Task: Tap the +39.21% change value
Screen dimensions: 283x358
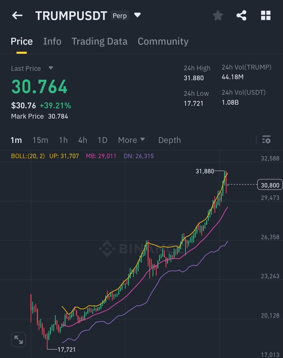Action: 55,105
